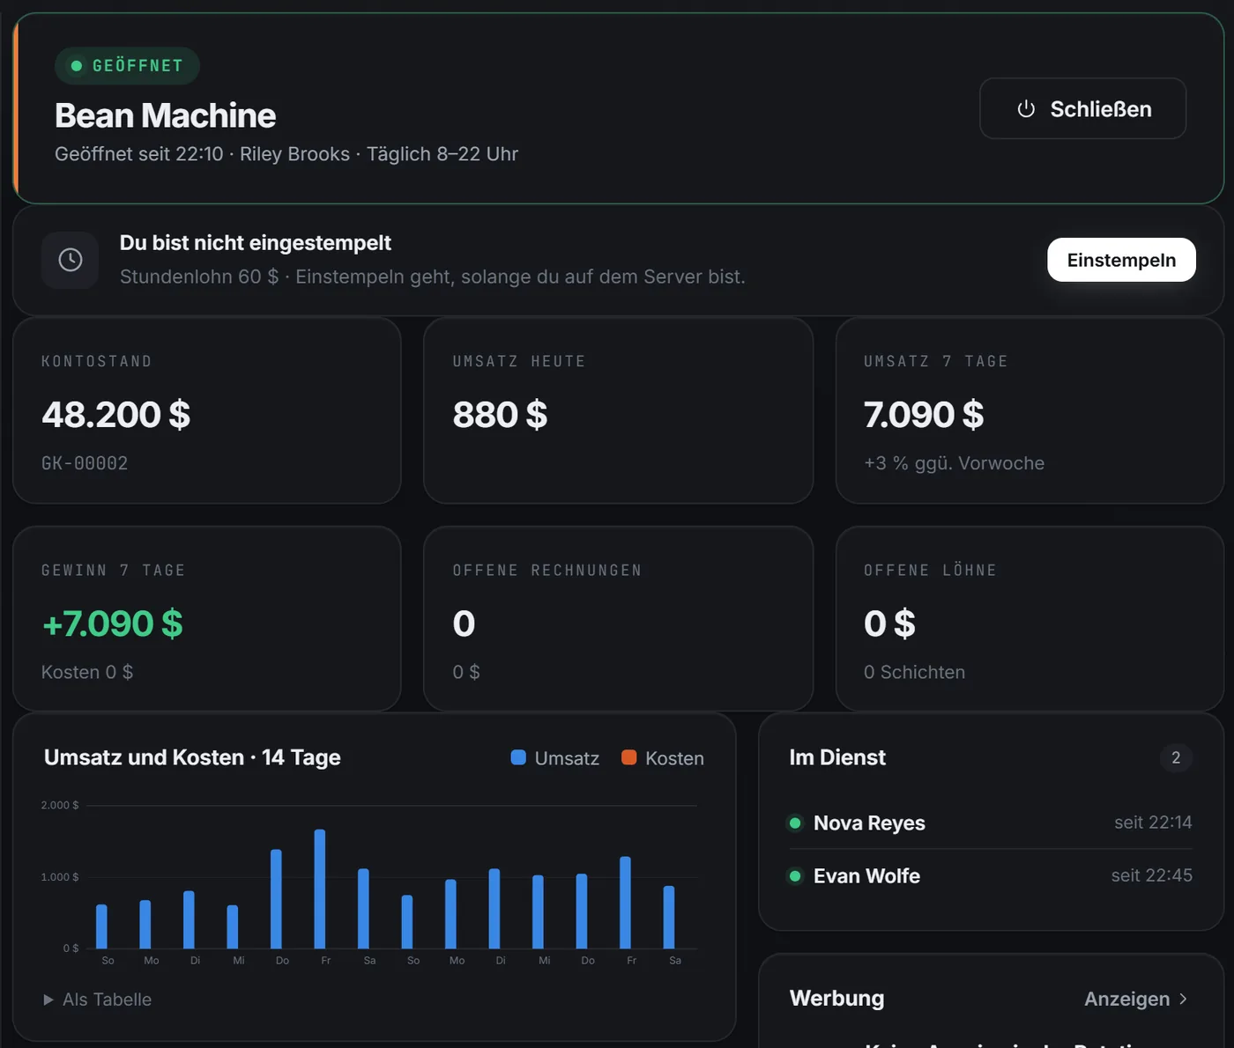Screen dimensions: 1234x1048
Task: Select the Kontostand card showing 48.200 $
Action: coord(207,410)
